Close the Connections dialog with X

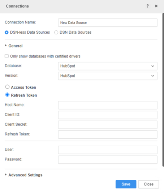click(x=156, y=6)
